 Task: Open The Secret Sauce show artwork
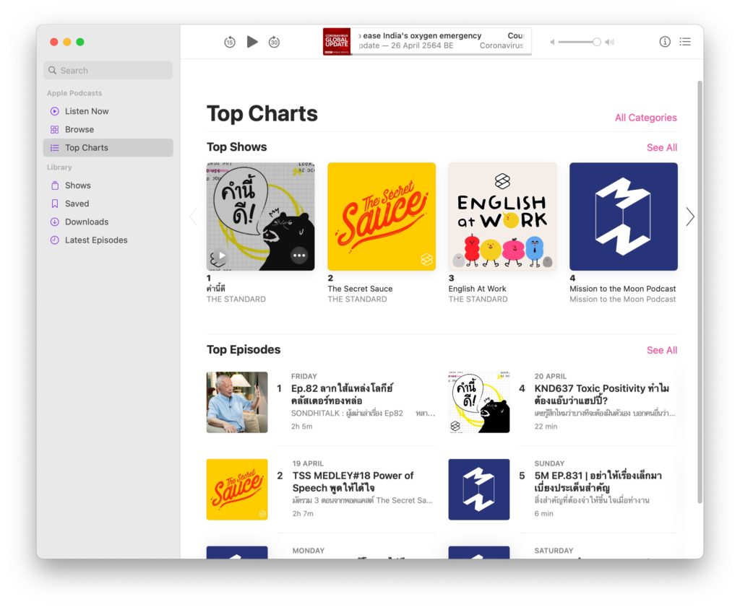(x=382, y=217)
